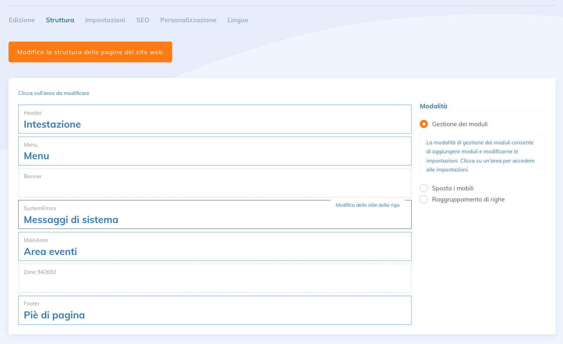Image resolution: width=563 pixels, height=344 pixels.
Task: Select the Piè di pagina footer area
Action: tap(215, 310)
